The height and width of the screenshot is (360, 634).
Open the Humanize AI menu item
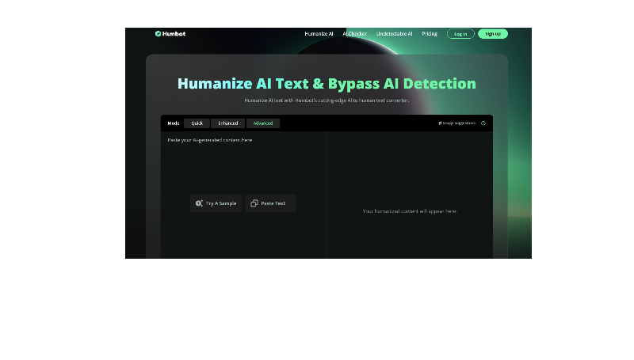click(319, 34)
